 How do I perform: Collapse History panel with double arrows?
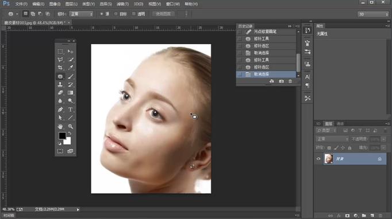point(290,26)
